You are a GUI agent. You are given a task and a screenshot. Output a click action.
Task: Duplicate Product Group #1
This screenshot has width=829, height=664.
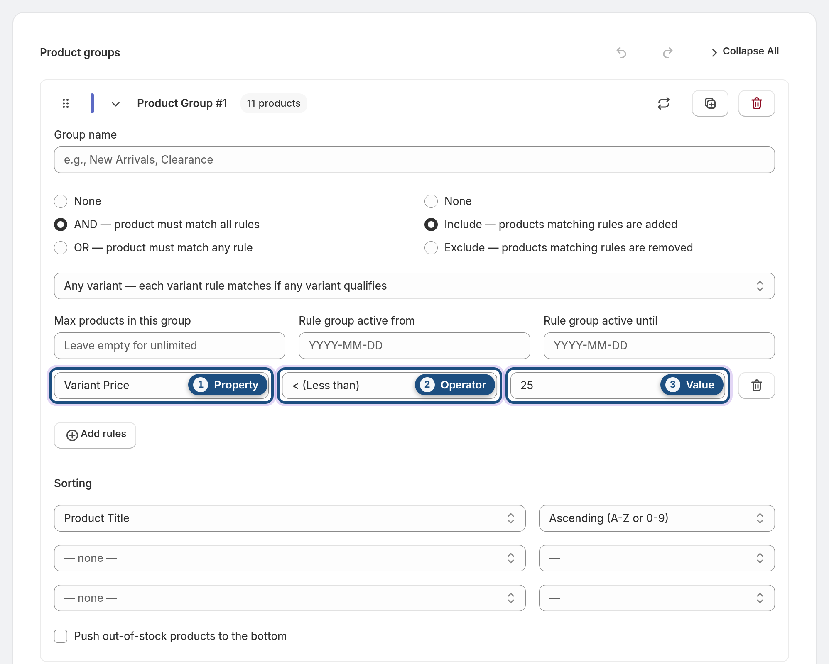coord(710,103)
